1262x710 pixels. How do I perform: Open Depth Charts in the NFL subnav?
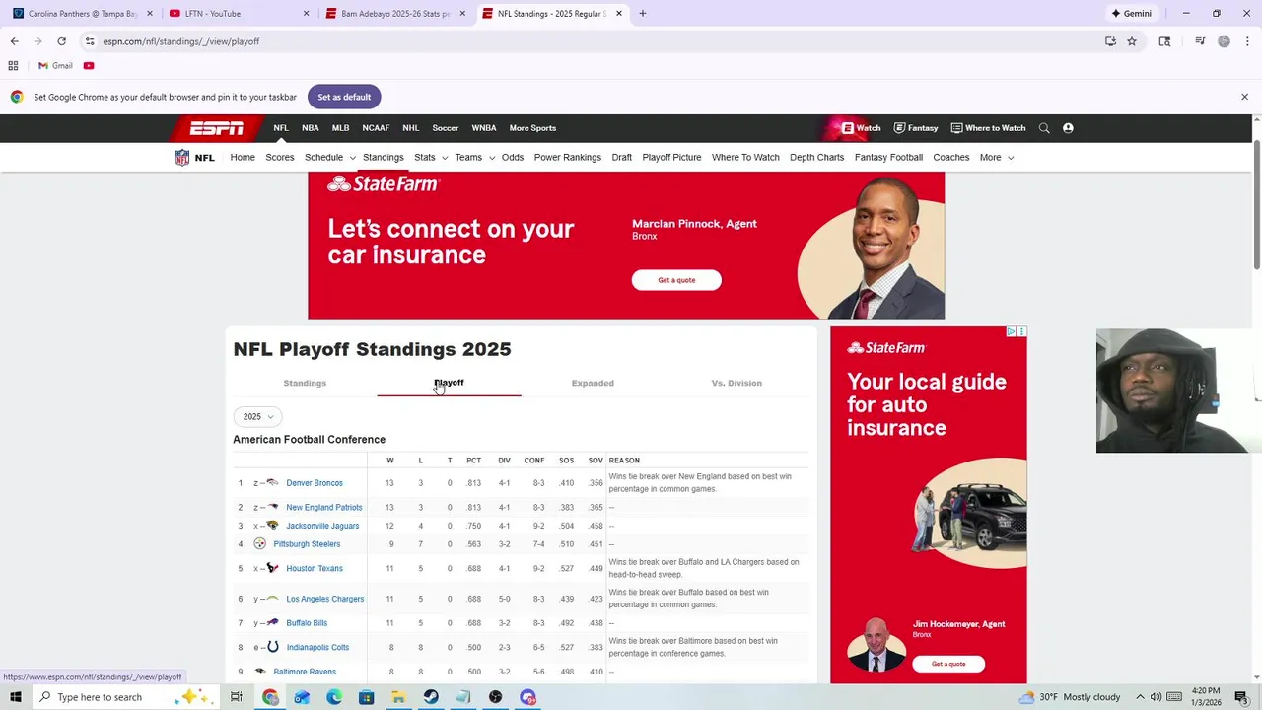[816, 158]
